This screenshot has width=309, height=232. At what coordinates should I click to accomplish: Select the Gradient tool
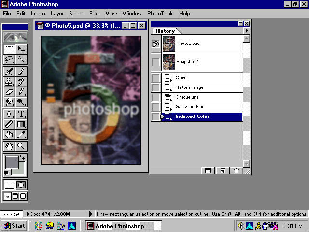click(21, 124)
